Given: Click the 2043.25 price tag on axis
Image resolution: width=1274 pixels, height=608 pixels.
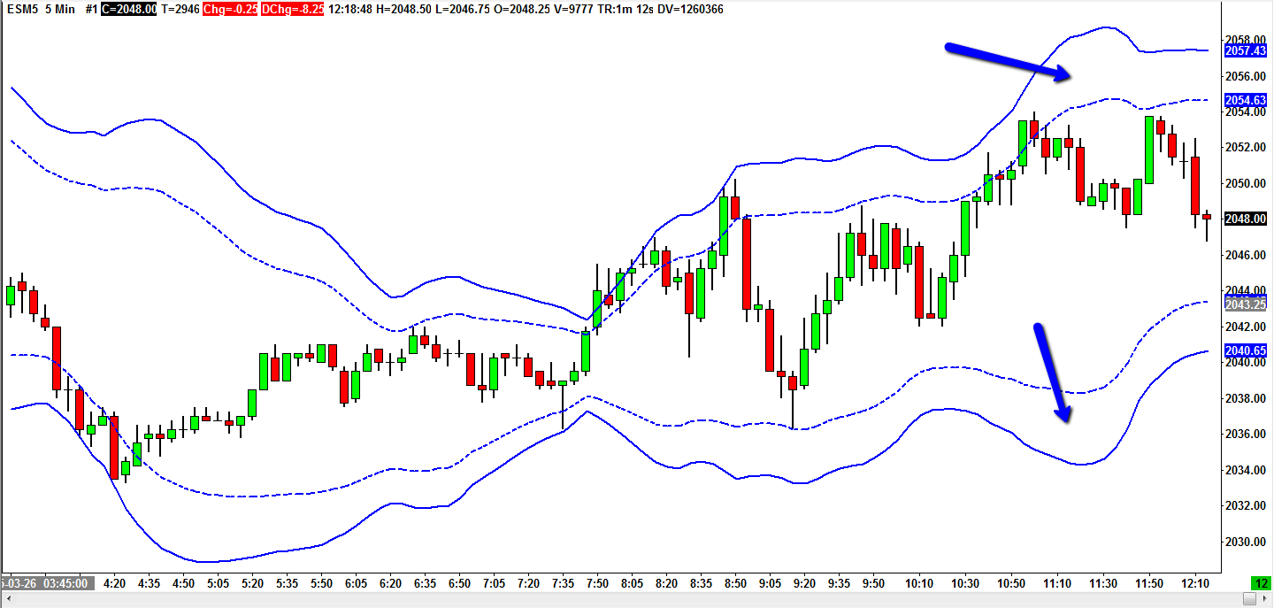Looking at the screenshot, I should click(x=1246, y=304).
